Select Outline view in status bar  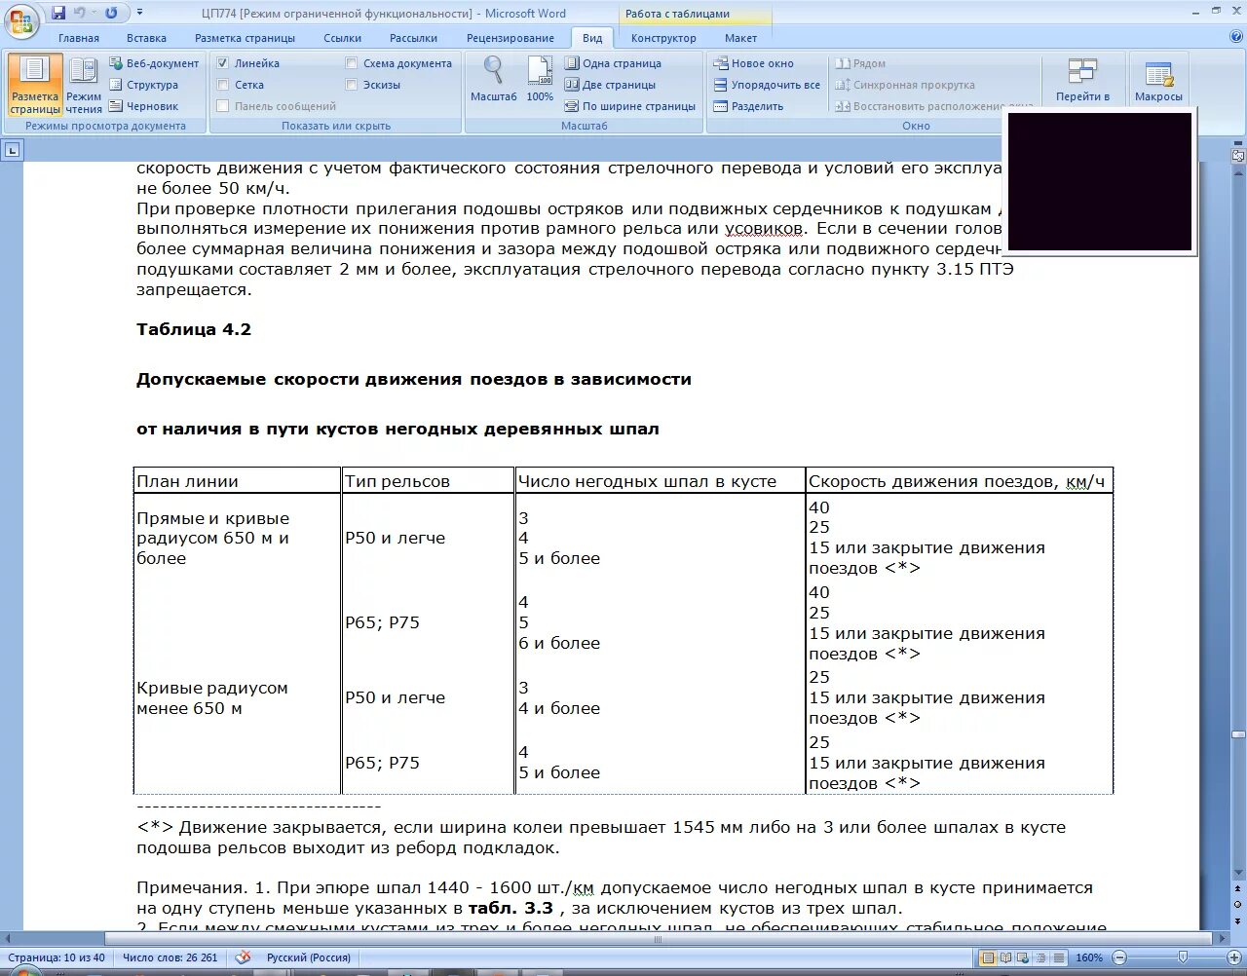[1041, 957]
